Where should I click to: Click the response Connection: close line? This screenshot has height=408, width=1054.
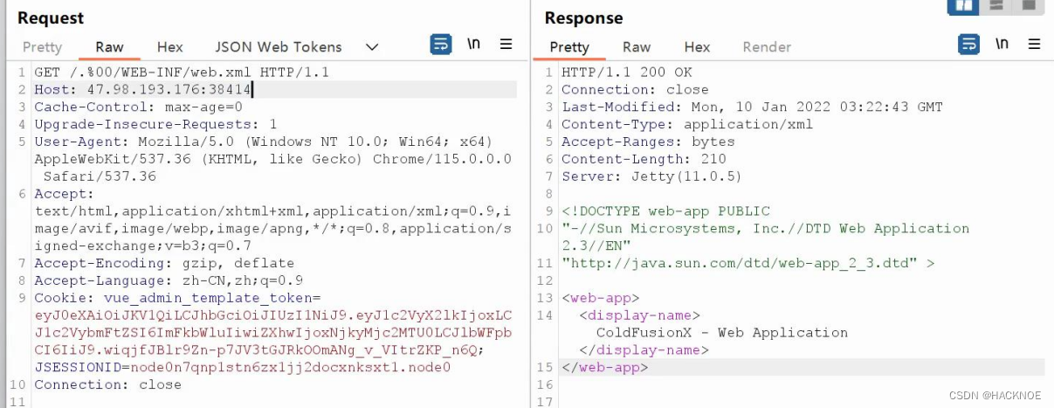coord(635,90)
